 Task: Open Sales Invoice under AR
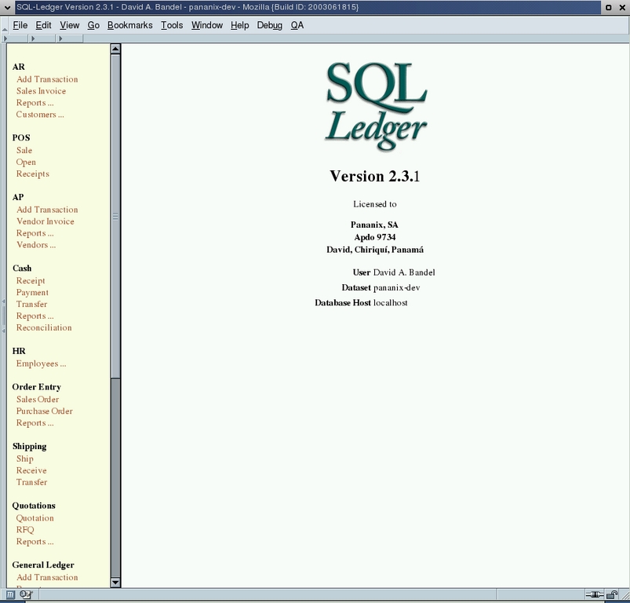click(41, 91)
